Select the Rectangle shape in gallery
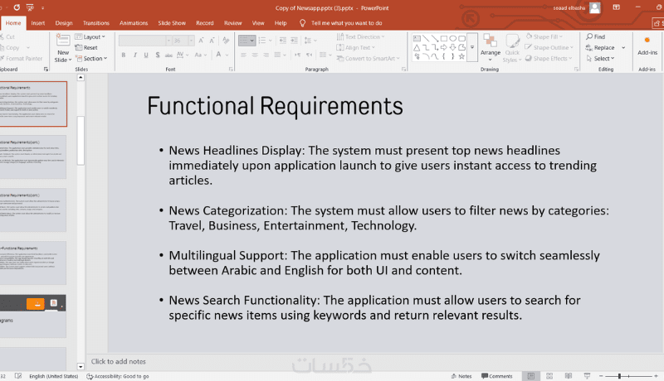664x381 pixels. point(444,38)
